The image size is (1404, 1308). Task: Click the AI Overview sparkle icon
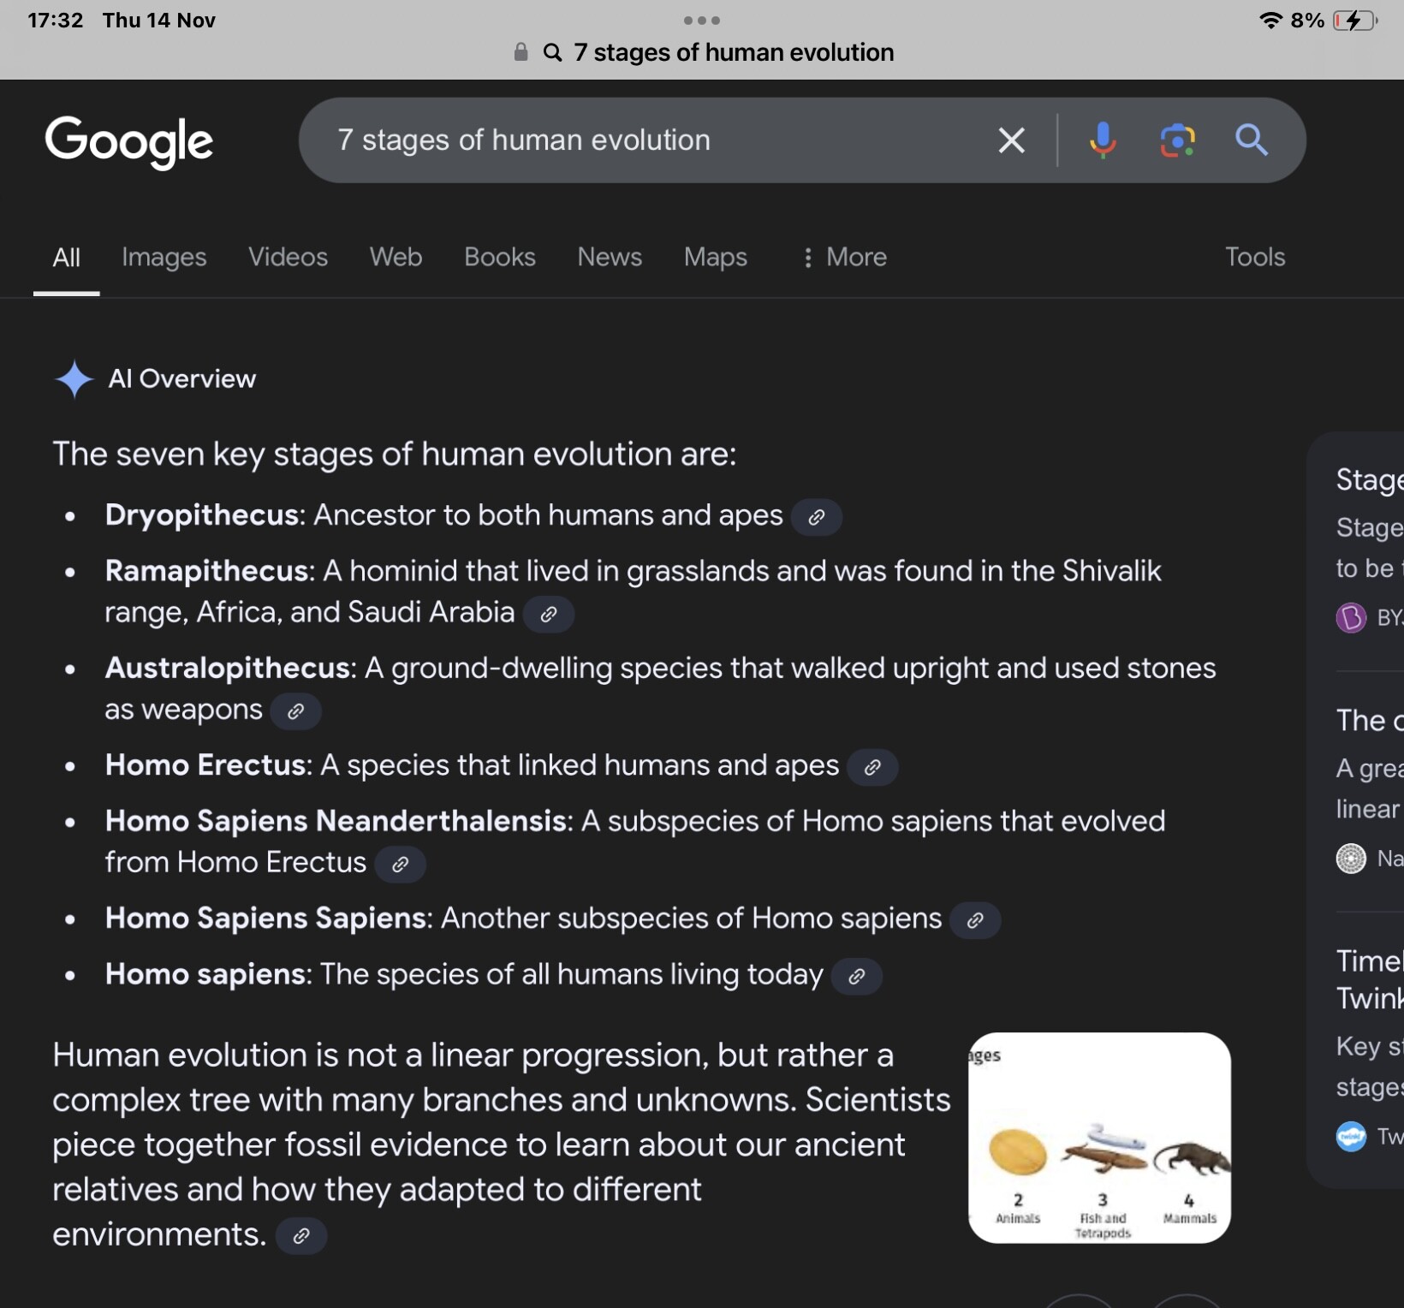click(x=74, y=378)
